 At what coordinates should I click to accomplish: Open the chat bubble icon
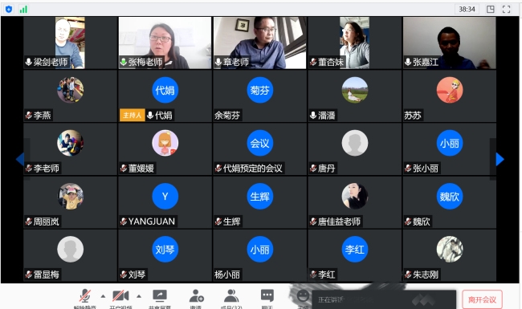click(x=267, y=295)
